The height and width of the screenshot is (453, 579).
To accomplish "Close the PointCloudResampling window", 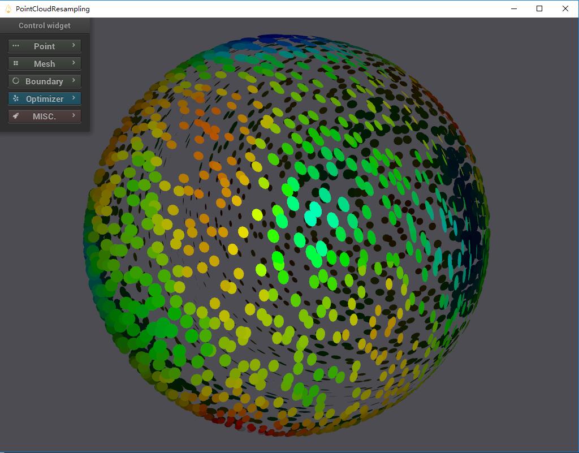I will pyautogui.click(x=565, y=8).
